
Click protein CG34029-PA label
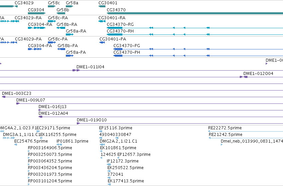click(x=28, y=39)
